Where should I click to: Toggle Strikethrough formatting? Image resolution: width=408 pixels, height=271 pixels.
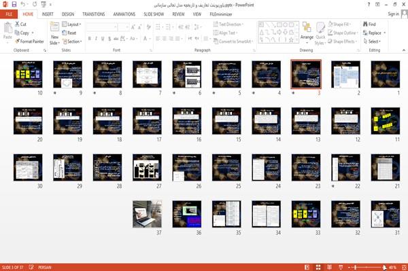click(x=116, y=39)
